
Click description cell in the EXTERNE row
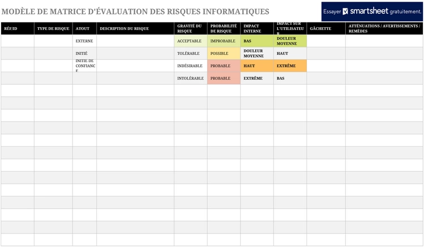tap(135, 41)
